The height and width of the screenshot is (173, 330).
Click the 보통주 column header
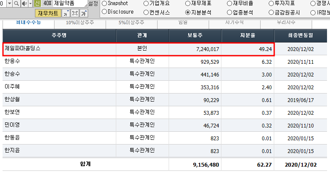coord(195,35)
